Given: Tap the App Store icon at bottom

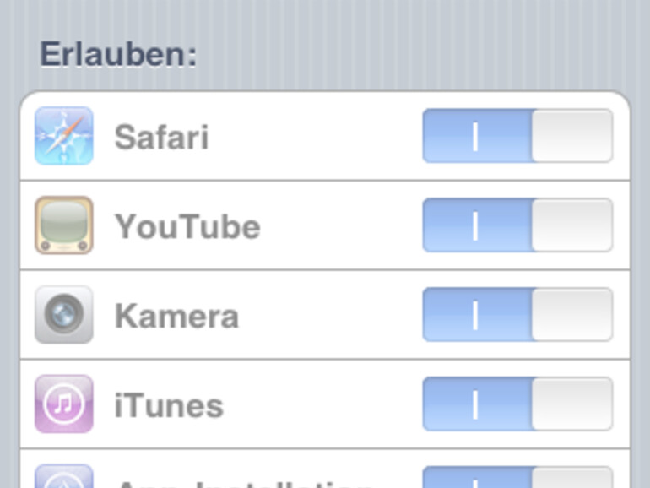Looking at the screenshot, I should point(64,476).
